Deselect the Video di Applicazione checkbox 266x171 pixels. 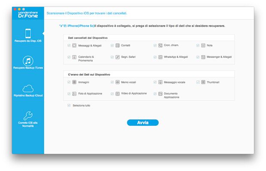[112, 93]
